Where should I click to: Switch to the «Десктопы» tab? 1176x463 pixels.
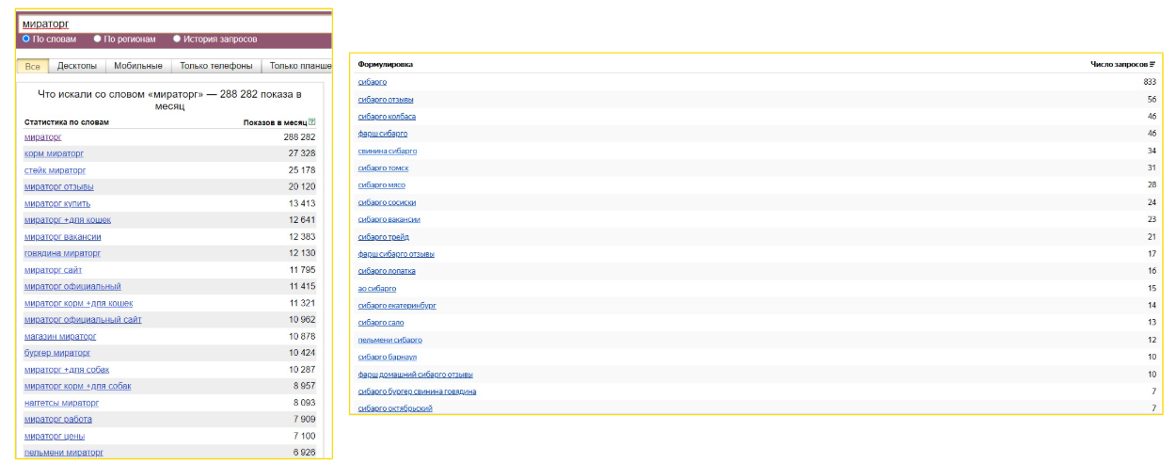pyautogui.click(x=77, y=66)
